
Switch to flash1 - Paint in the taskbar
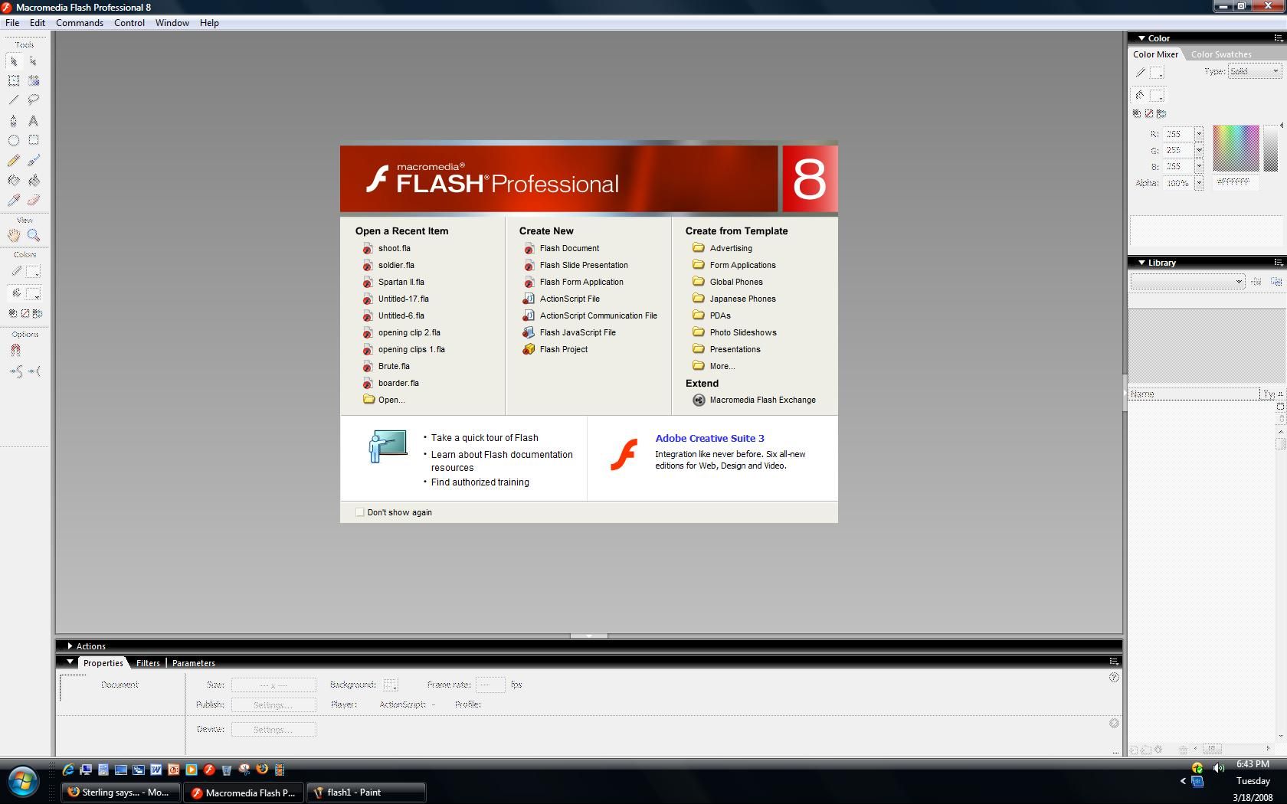[x=365, y=793]
